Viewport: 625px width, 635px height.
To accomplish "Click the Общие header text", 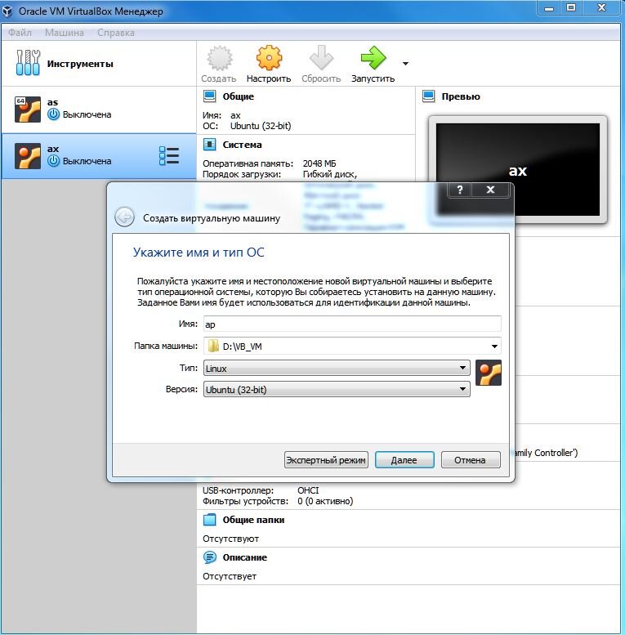I will (239, 96).
